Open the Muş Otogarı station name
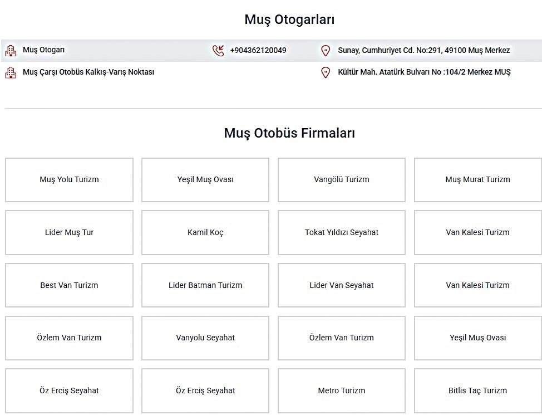 pos(43,50)
